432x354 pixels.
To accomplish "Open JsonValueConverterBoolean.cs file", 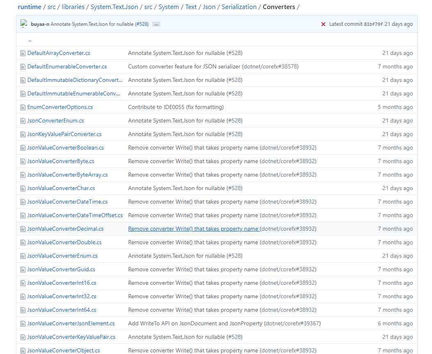I will (66, 147).
